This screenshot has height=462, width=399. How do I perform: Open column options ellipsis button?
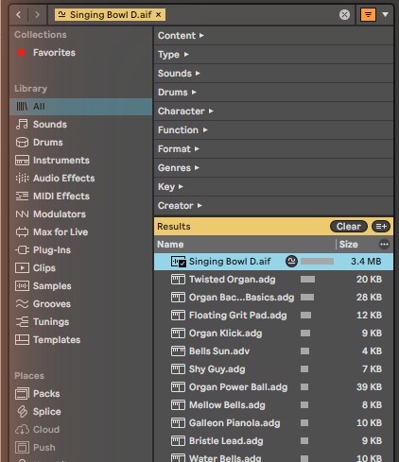(384, 245)
